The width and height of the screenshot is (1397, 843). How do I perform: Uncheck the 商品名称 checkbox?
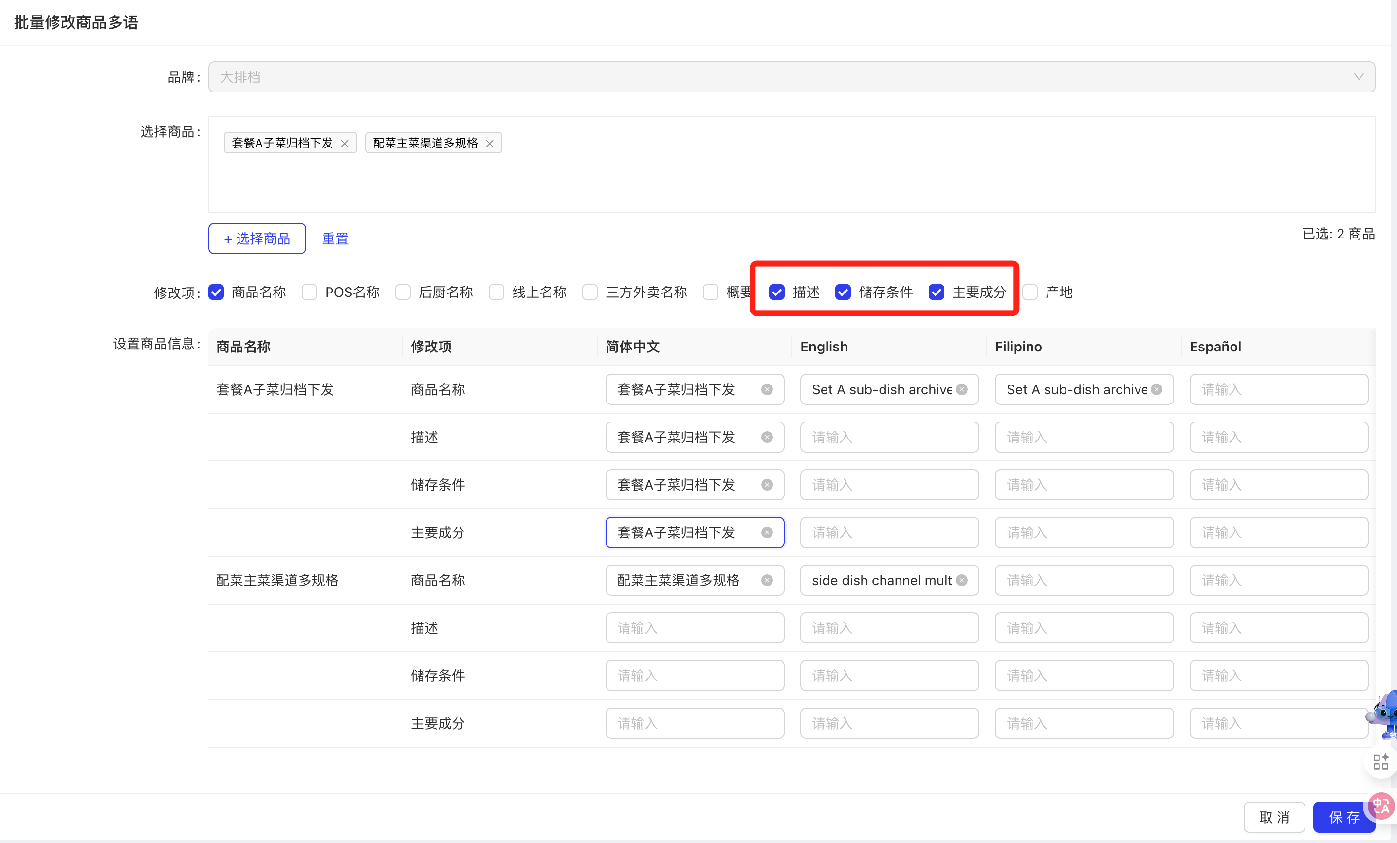216,292
